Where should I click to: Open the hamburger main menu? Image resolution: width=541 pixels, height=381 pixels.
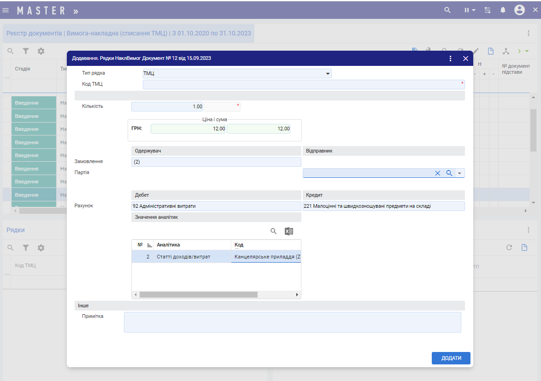point(6,10)
